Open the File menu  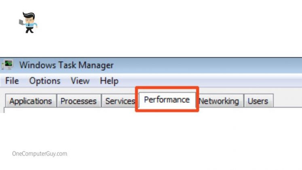click(12, 81)
